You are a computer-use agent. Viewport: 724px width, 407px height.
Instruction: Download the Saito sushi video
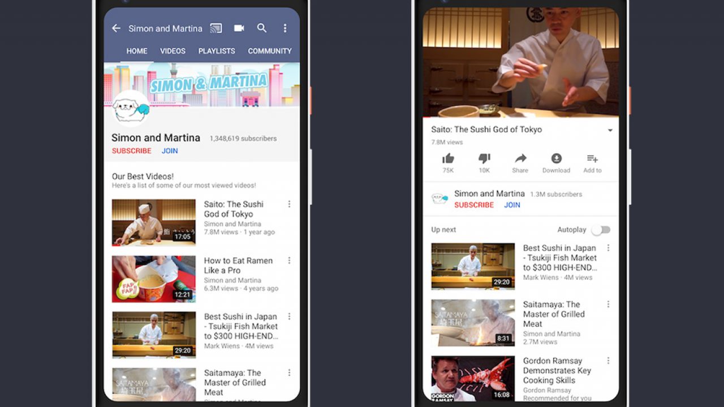coord(556,159)
